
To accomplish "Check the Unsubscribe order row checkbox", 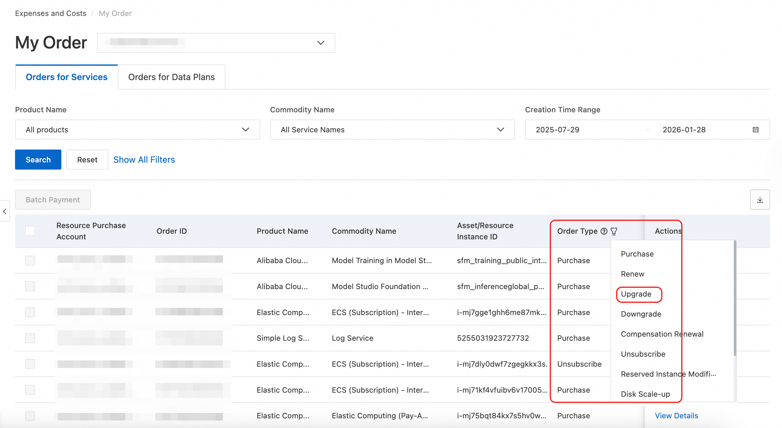I will [x=30, y=364].
